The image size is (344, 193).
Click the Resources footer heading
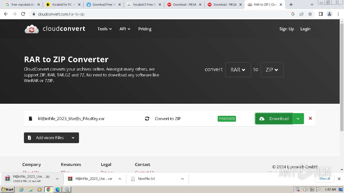[71, 165]
